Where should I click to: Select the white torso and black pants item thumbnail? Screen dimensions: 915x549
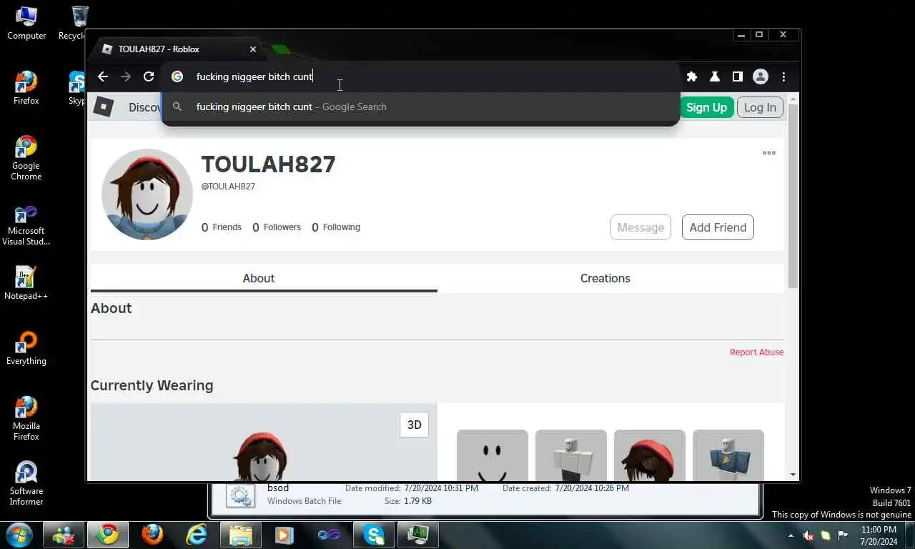coord(571,455)
